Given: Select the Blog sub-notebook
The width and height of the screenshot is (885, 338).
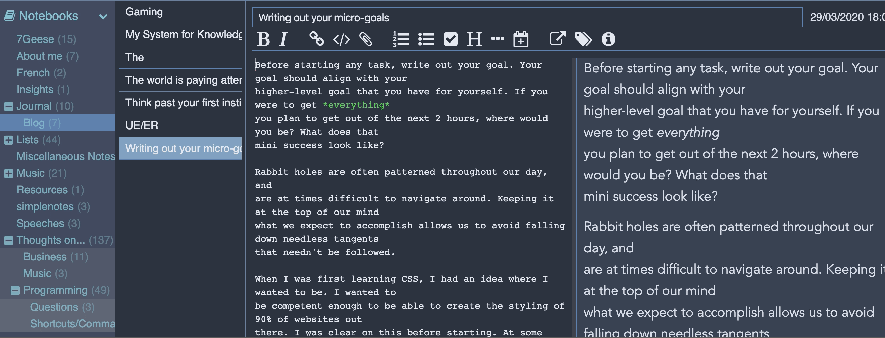Looking at the screenshot, I should pos(58,123).
